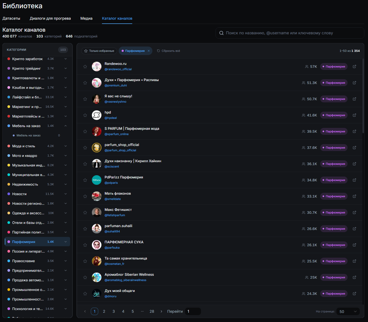The width and height of the screenshot is (368, 322).
Task: Favorite the hpd channel with star icon
Action: (x=85, y=115)
